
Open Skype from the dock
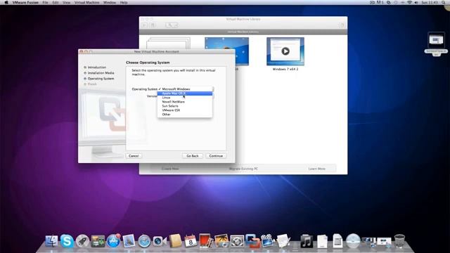click(x=67, y=241)
